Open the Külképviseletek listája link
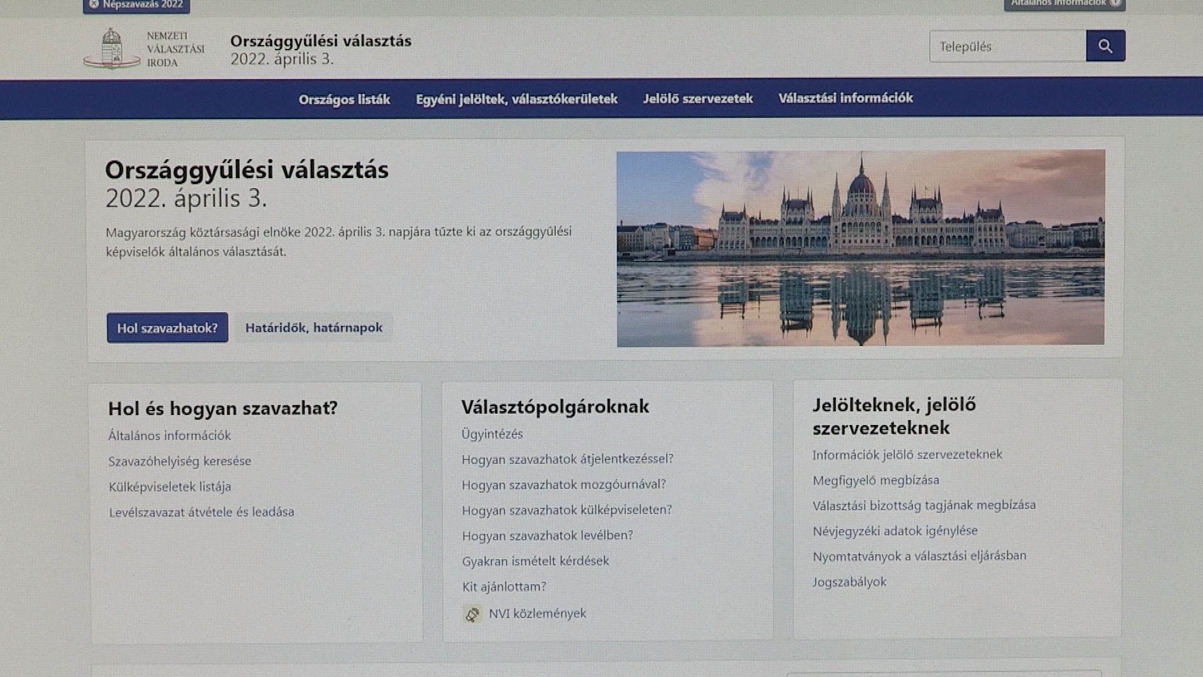The image size is (1203, 677). tap(170, 487)
